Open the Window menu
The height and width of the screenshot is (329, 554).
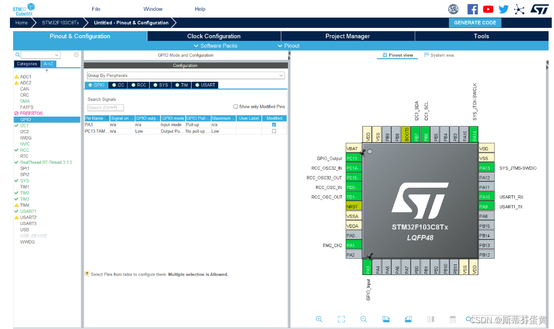click(x=153, y=9)
